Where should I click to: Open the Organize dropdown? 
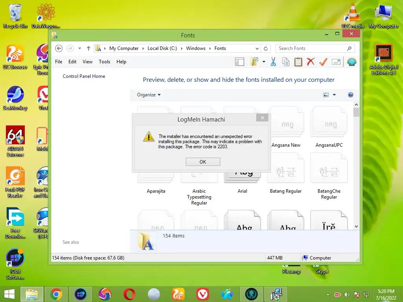(x=148, y=95)
